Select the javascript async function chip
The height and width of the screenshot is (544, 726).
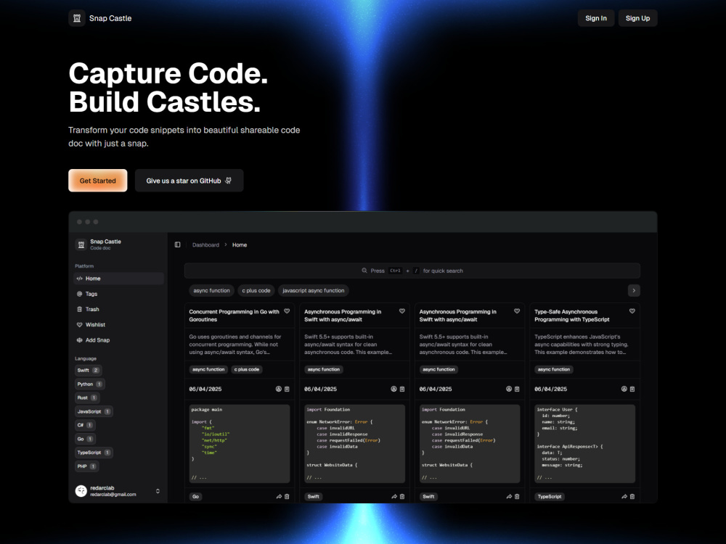[x=314, y=291]
